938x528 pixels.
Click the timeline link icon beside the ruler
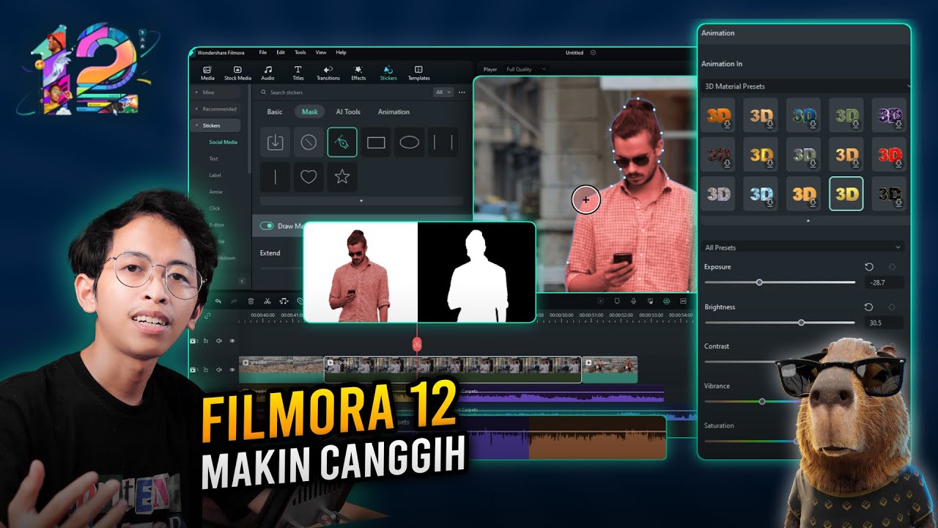207,315
